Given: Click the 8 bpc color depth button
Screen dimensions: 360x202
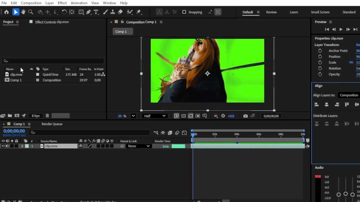Looking at the screenshot, I should 36,116.
